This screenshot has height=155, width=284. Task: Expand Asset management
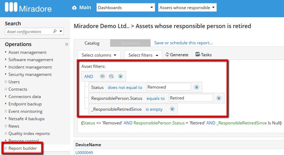point(27,52)
